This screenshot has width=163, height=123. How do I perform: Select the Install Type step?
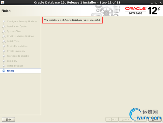tap(13, 41)
